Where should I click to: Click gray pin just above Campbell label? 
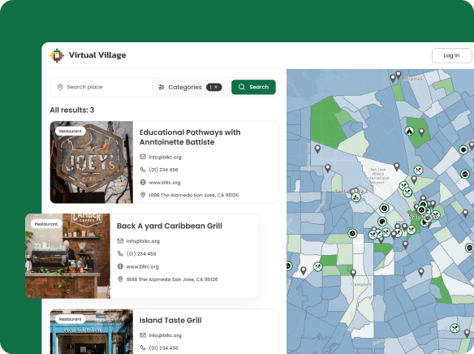pyautogui.click(x=353, y=274)
